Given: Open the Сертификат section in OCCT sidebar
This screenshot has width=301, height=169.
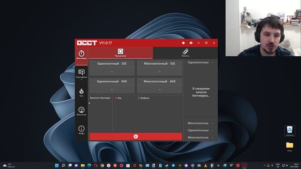Looking at the screenshot, I should coord(81,75).
